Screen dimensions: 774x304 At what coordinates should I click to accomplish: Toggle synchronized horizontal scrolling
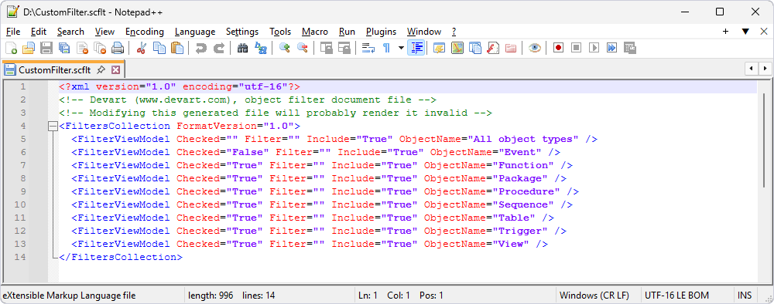(344, 48)
